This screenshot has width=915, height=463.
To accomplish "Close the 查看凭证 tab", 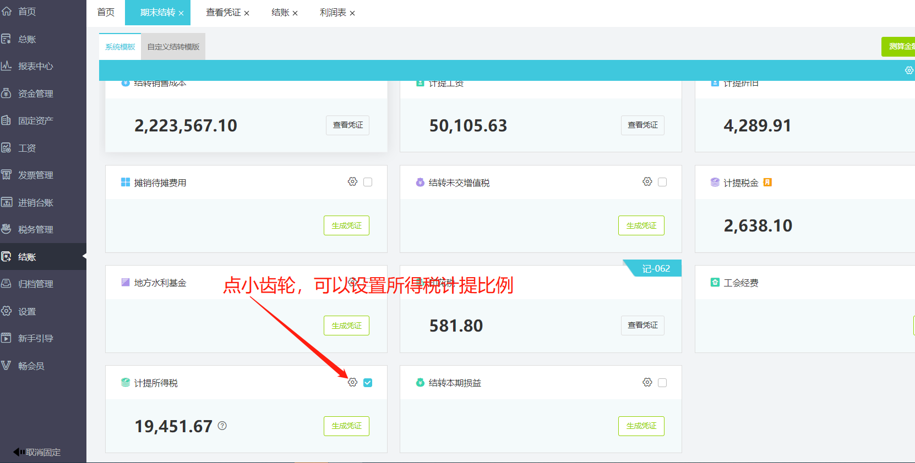I will pos(247,13).
